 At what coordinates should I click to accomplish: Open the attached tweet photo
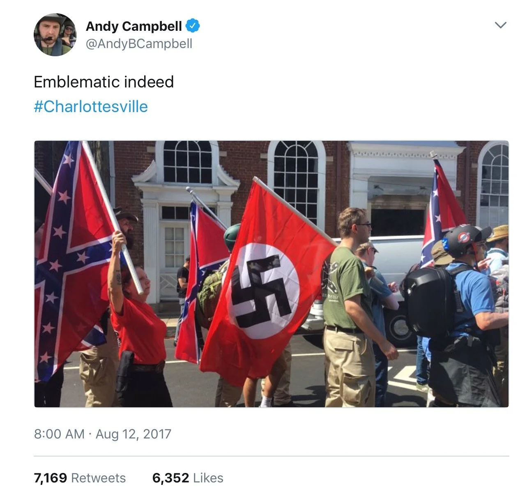tap(271, 274)
